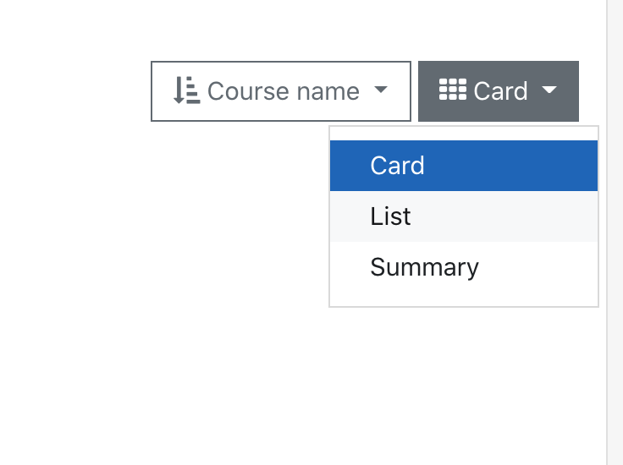This screenshot has width=623, height=465.
Task: Switch course display to List view
Action: point(464,216)
